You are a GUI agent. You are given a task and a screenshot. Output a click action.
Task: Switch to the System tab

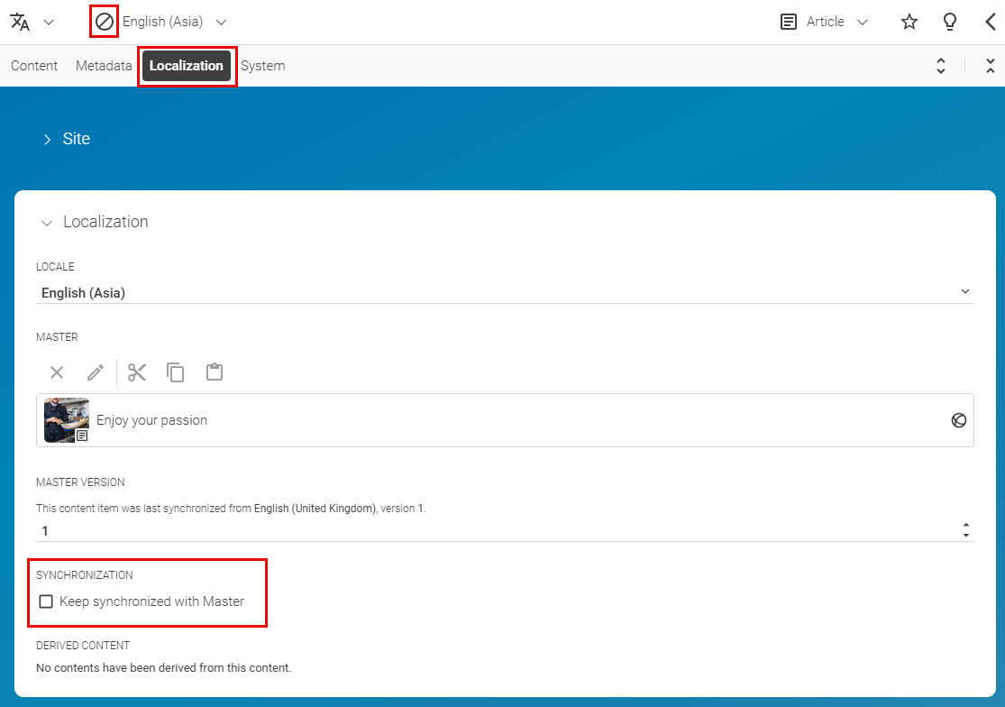click(262, 65)
